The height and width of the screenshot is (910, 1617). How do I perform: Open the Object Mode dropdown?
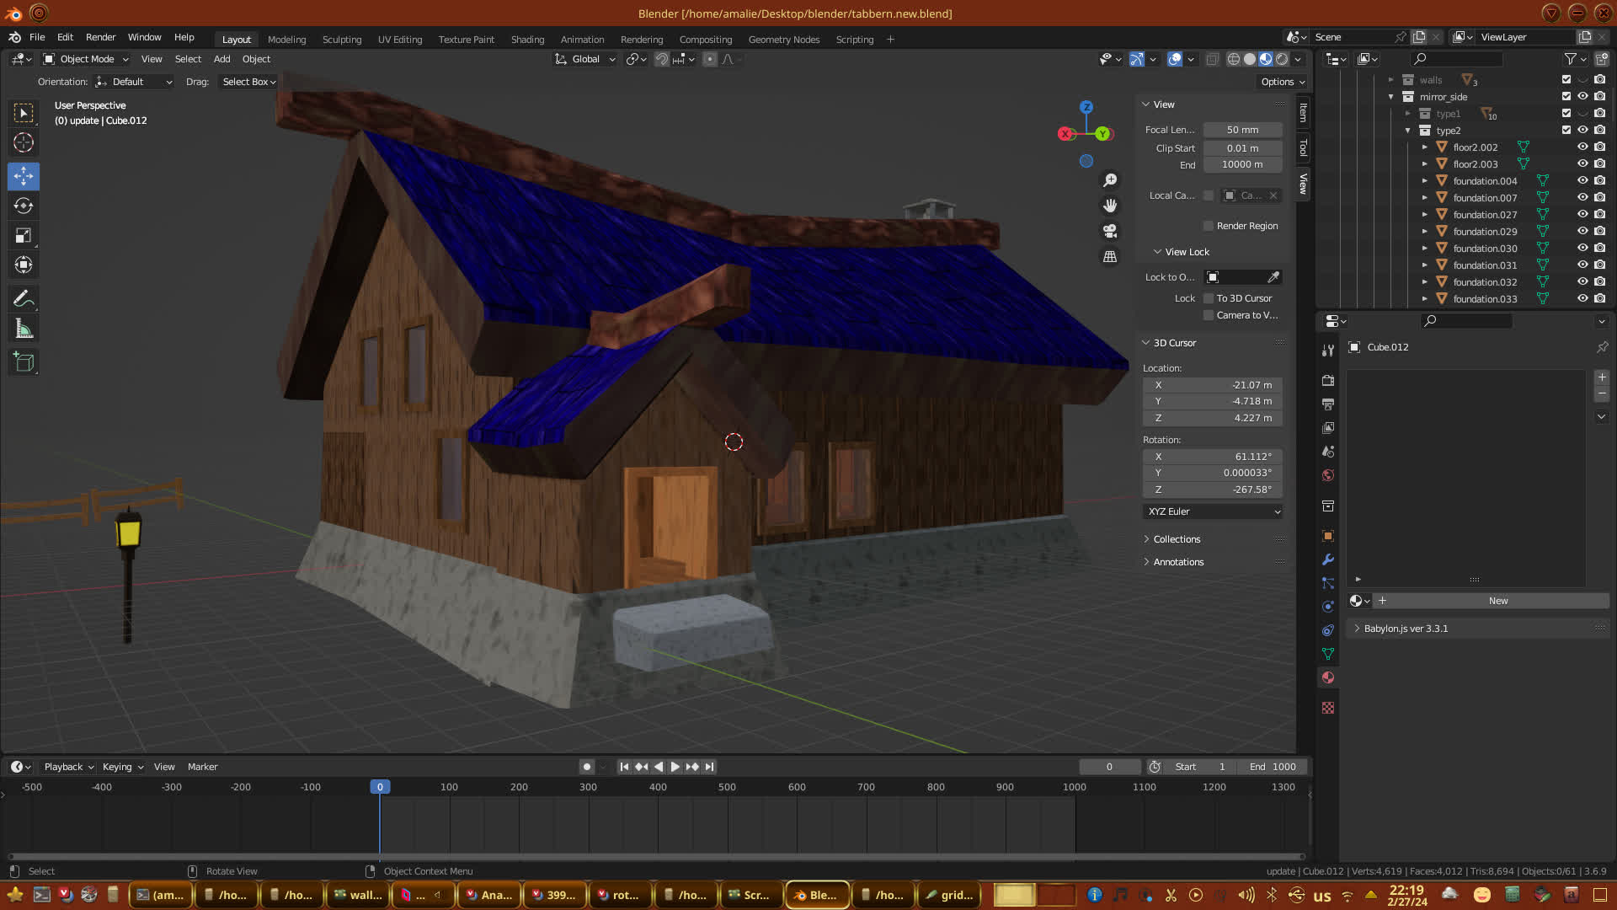tap(86, 59)
